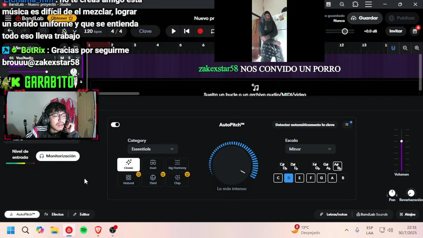Change the 4 / 4 time signature
This screenshot has height=238, width=423.
tap(117, 31)
